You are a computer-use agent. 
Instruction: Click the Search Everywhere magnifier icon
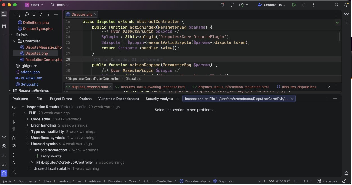pos(337,5)
